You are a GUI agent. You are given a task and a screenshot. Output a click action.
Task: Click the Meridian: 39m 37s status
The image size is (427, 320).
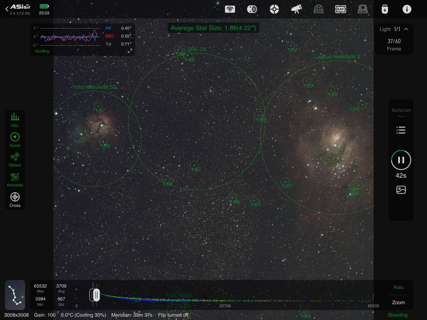[x=132, y=315]
